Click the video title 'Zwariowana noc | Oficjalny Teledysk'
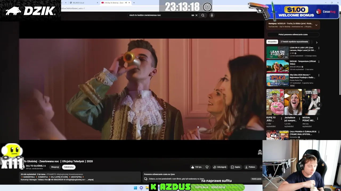Screen dimensions: 341x191 click(58, 161)
